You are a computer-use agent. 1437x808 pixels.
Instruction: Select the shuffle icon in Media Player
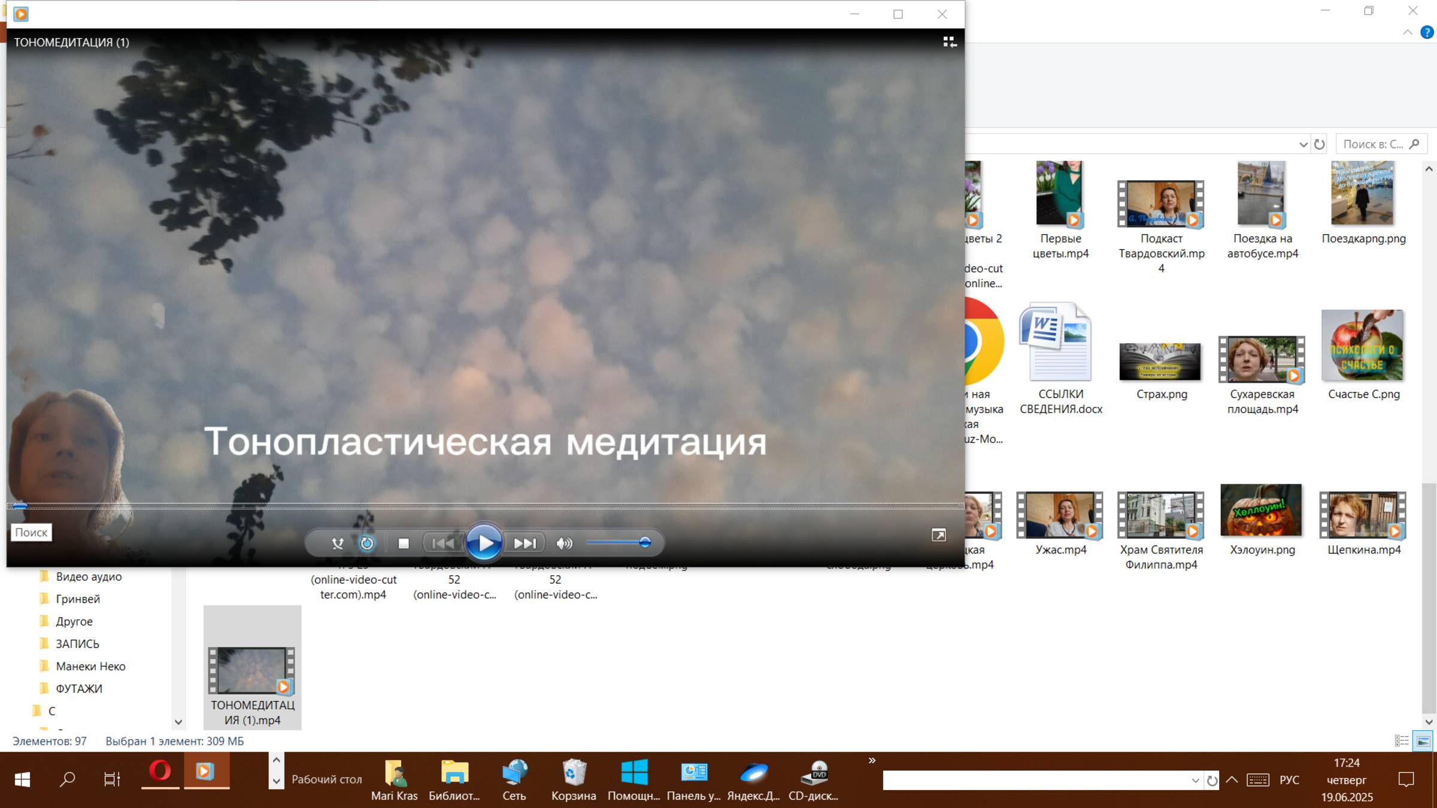click(337, 543)
